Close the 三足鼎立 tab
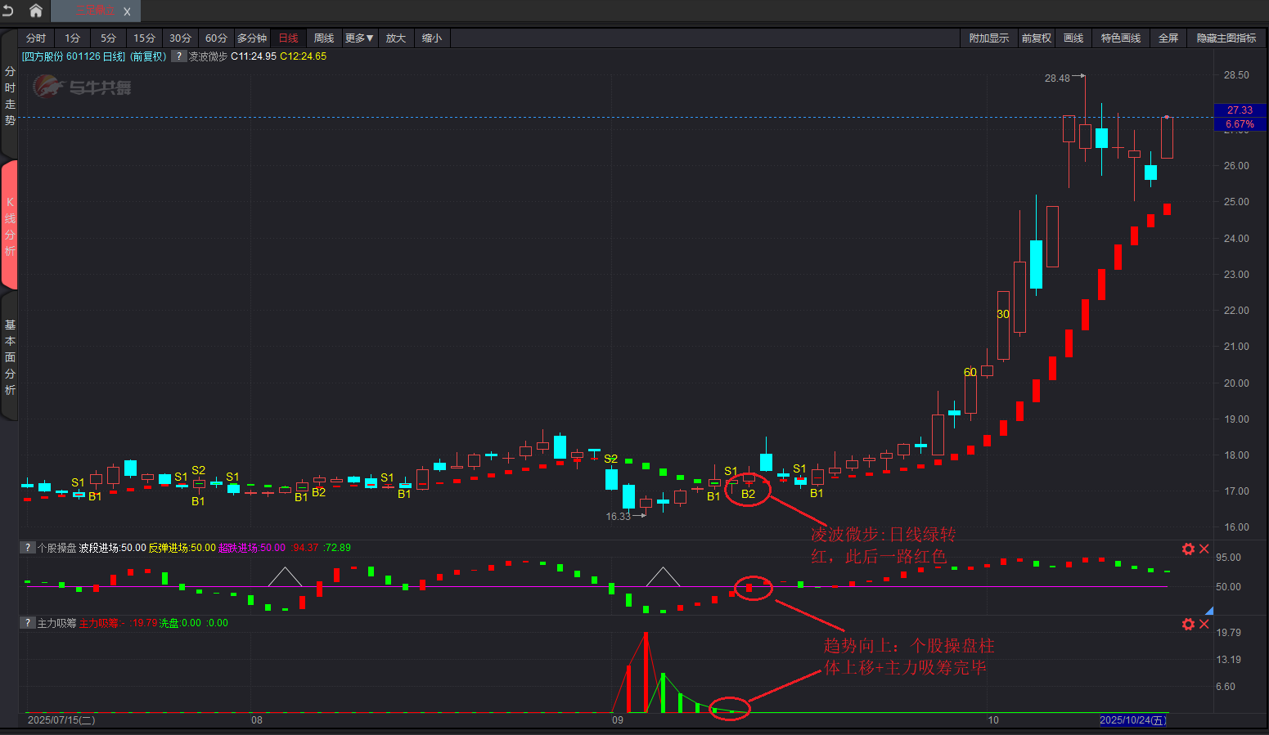Screen dimensions: 1269x735 click(x=127, y=11)
